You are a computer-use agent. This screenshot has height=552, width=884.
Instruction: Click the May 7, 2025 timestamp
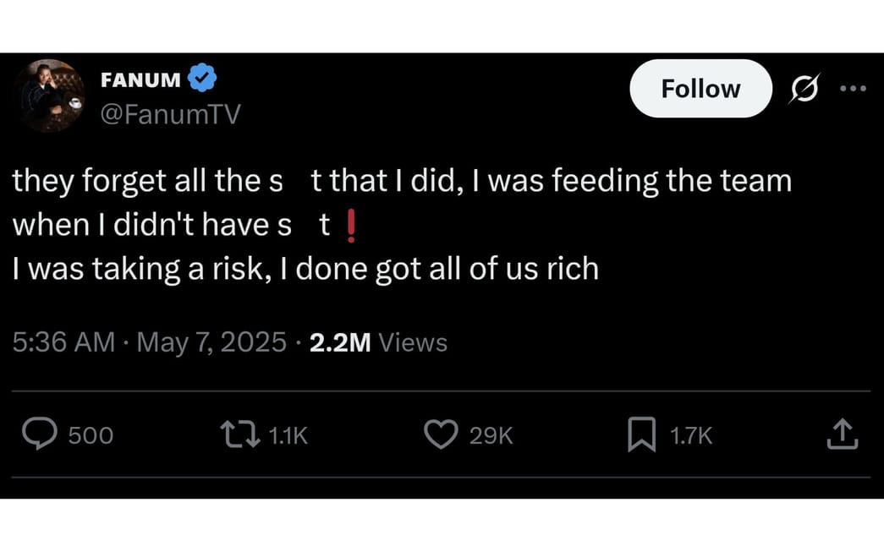click(x=211, y=342)
